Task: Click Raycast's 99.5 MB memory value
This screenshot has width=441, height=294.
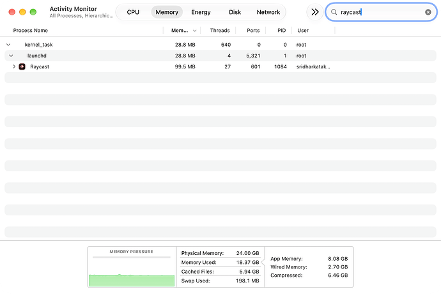Action: (x=185, y=66)
